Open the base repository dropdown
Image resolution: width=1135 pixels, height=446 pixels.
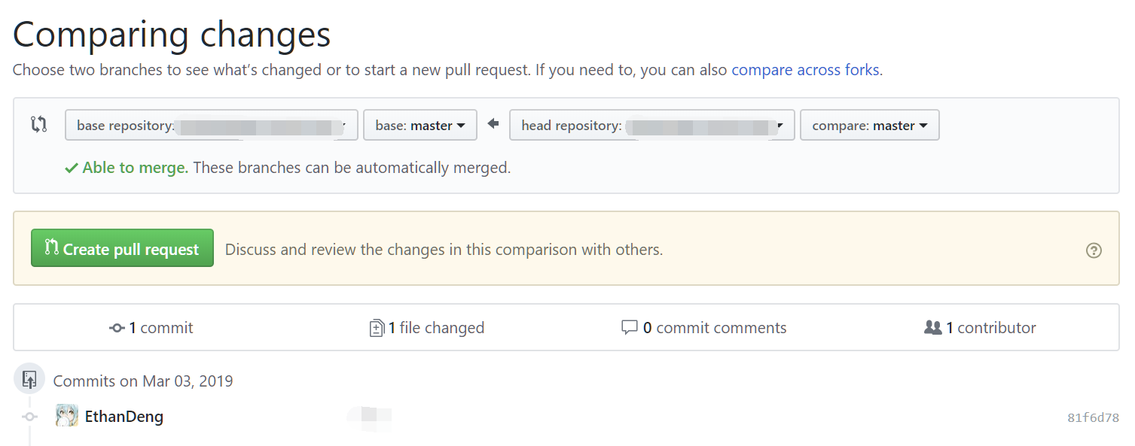click(x=212, y=126)
